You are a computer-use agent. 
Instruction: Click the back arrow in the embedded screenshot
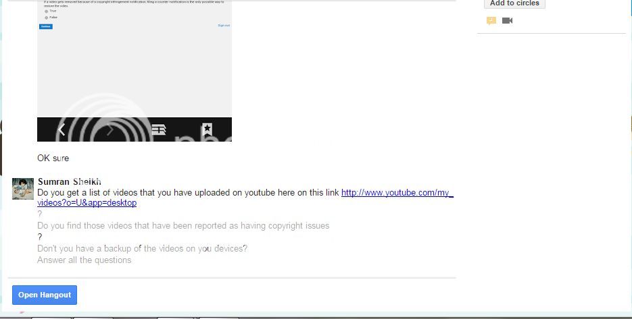click(62, 129)
